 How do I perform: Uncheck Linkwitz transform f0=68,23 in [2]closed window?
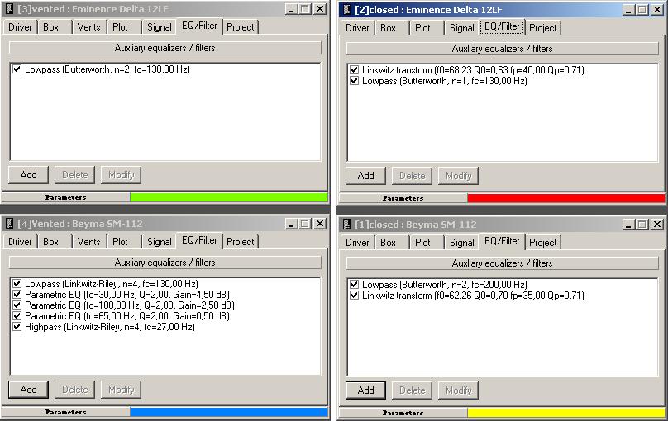coord(354,69)
